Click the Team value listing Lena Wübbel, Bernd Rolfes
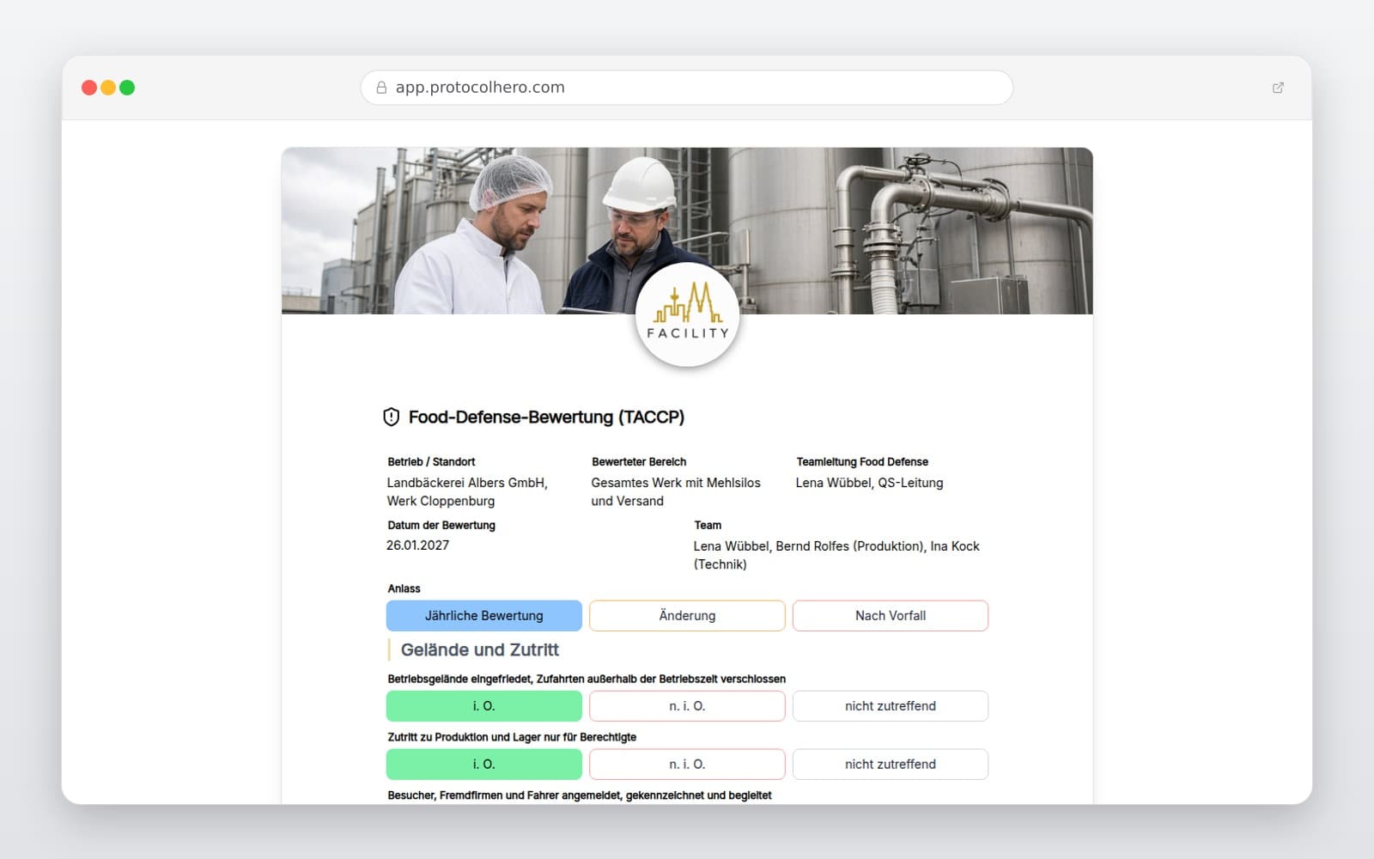Viewport: 1374px width, 859px height. [x=836, y=555]
